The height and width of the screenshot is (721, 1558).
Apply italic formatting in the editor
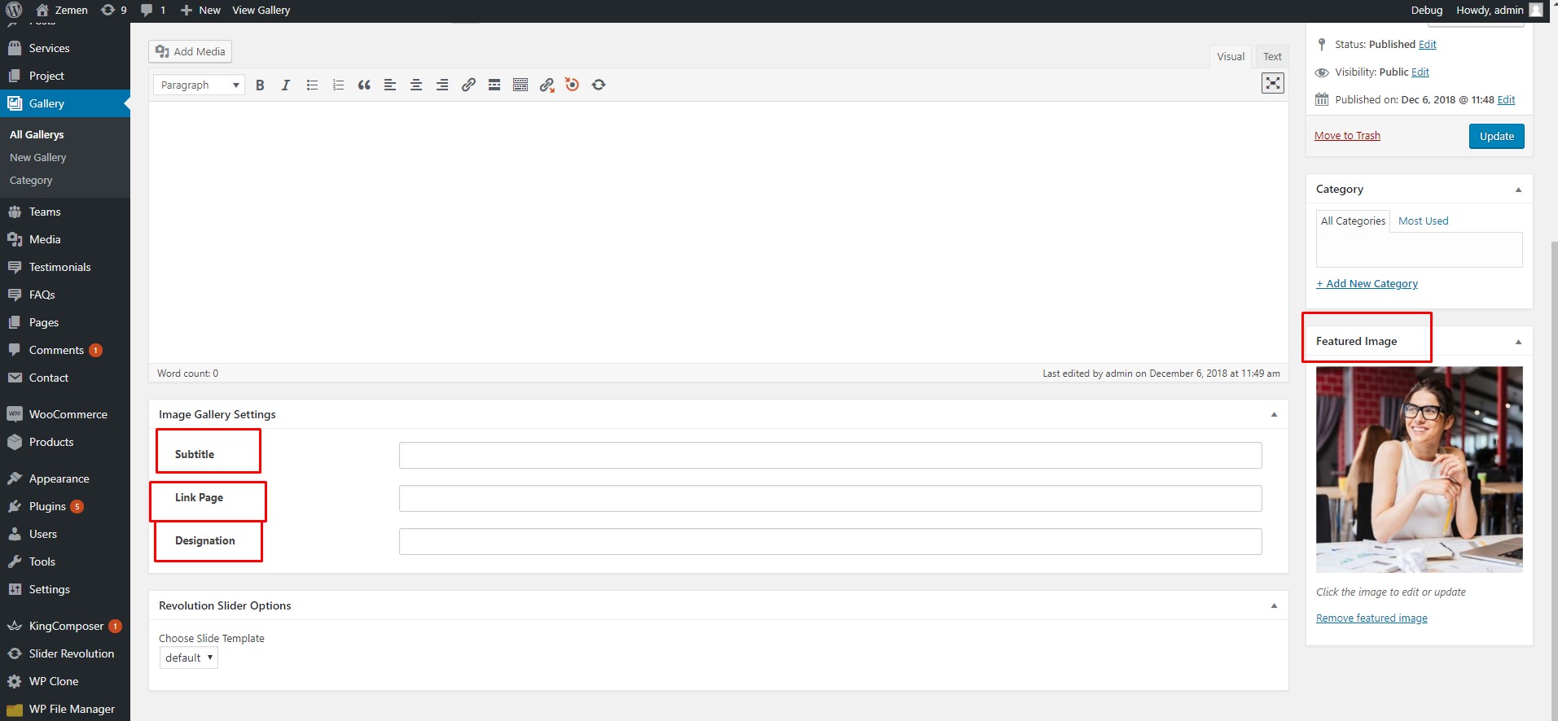[x=286, y=85]
